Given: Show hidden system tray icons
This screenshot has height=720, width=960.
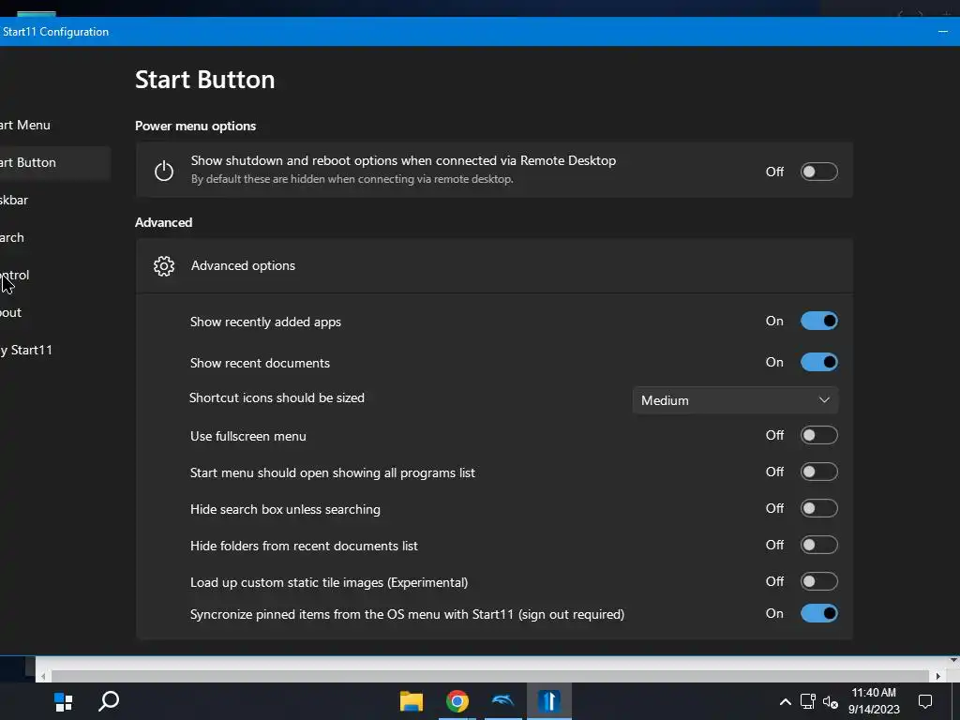Looking at the screenshot, I should click(785, 701).
